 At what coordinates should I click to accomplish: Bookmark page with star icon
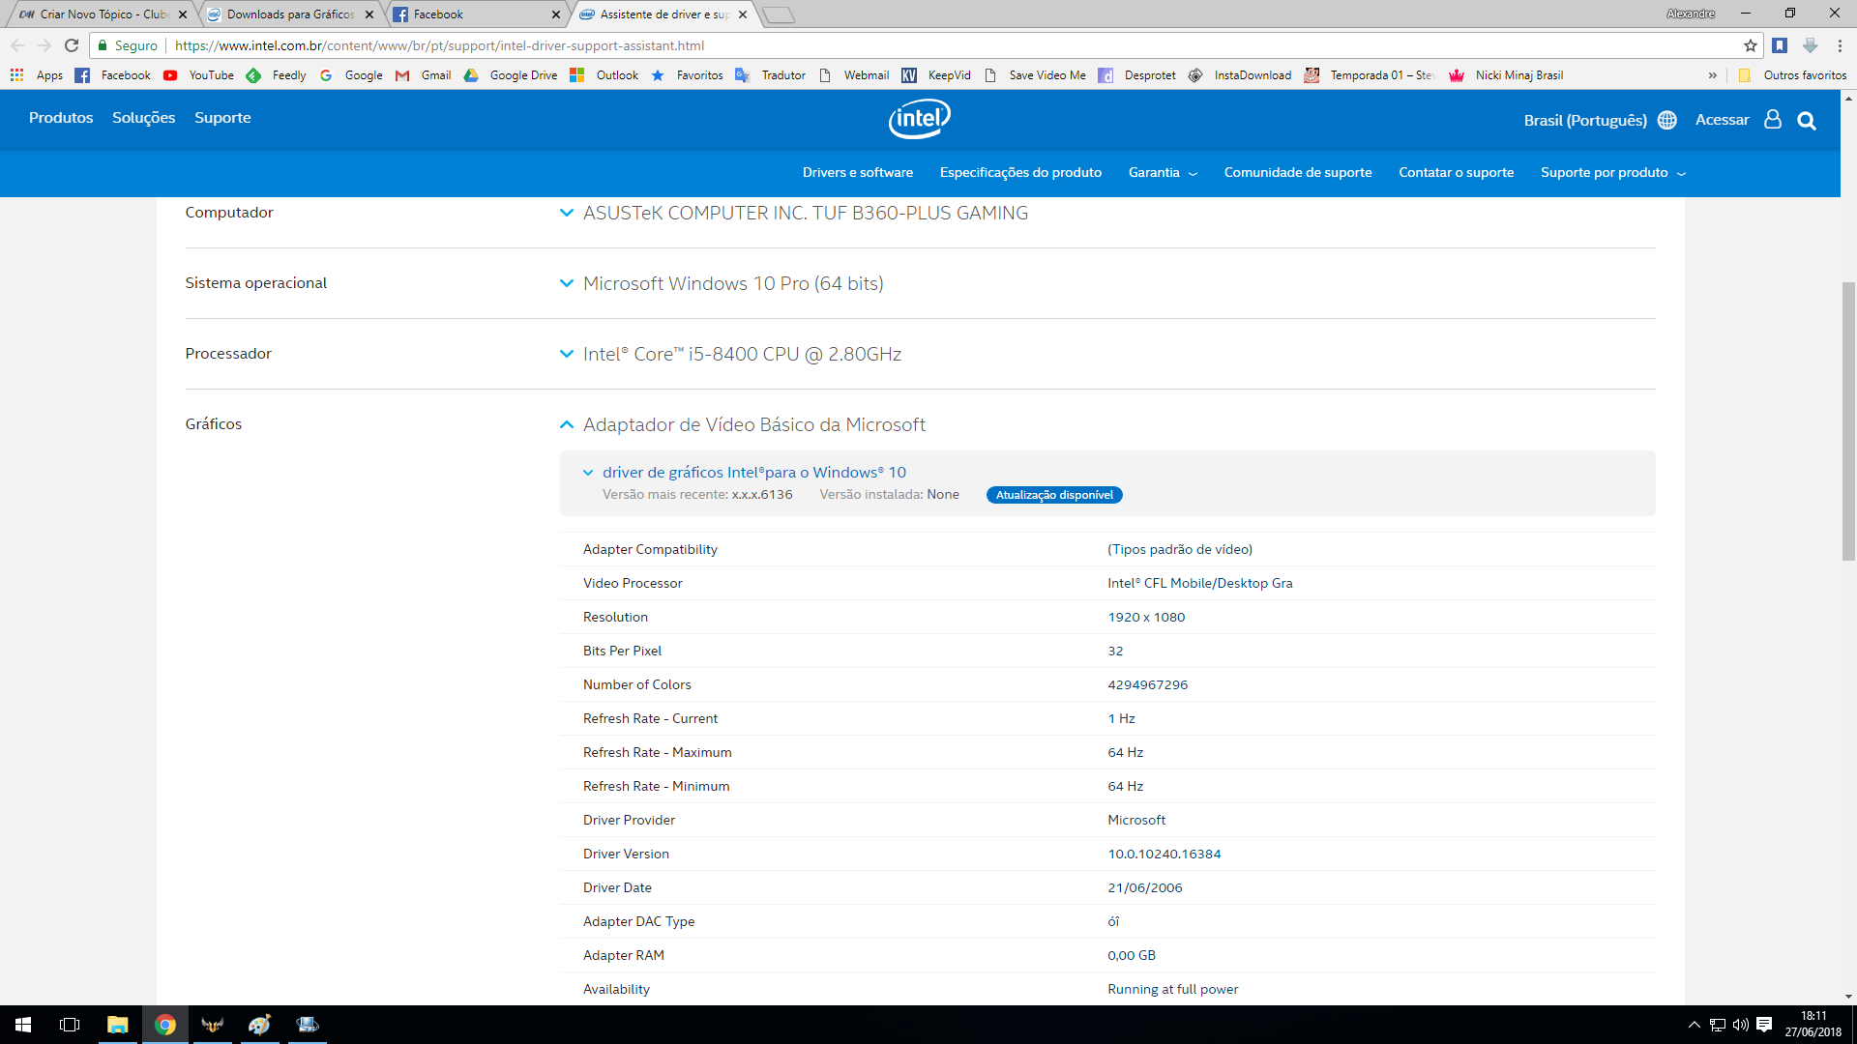[x=1751, y=45]
